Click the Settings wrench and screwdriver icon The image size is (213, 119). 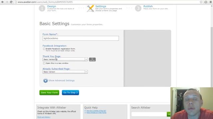click(x=90, y=8)
